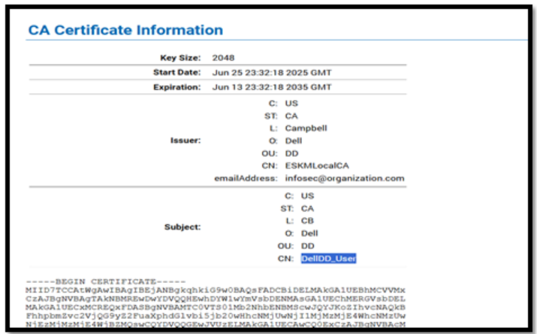
Task: Select the Issuer CN value ESKMLocalCA
Action: [x=317, y=166]
